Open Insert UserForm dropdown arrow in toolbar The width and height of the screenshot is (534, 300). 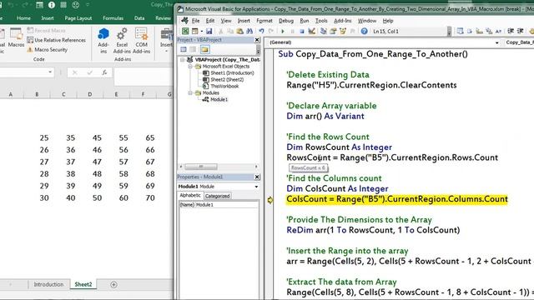201,32
